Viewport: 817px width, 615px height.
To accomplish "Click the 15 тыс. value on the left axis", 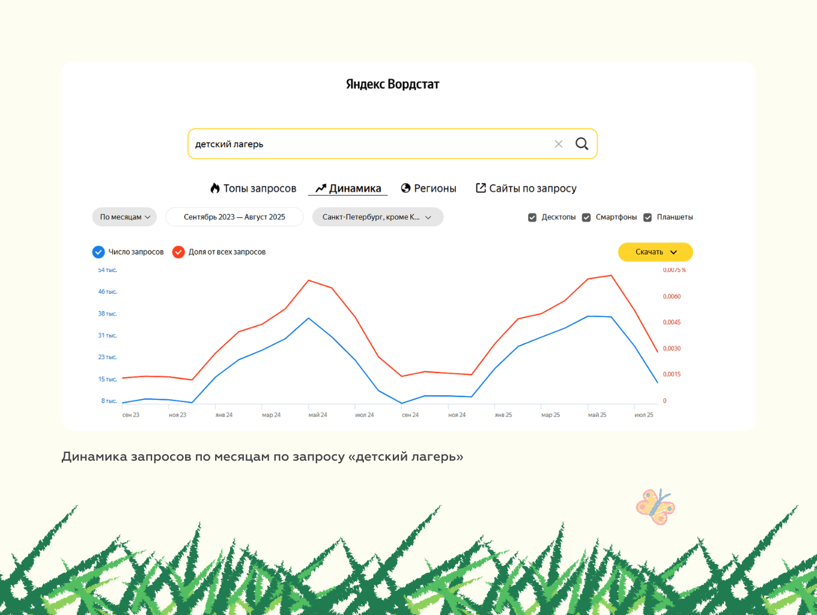I will 108,380.
